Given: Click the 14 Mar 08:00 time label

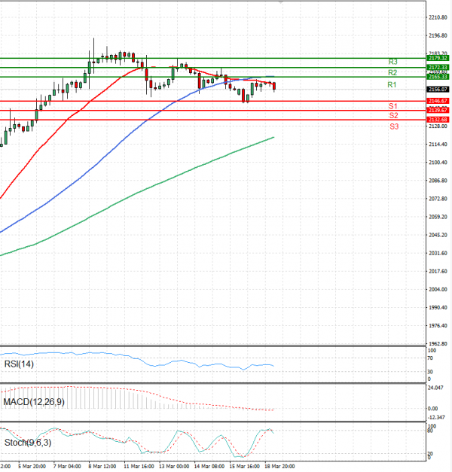Looking at the screenshot, I should pyautogui.click(x=209, y=466).
